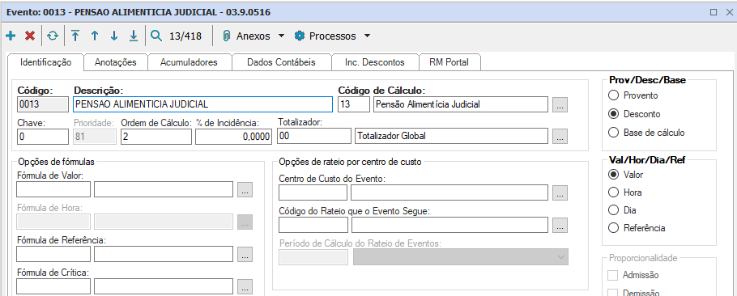Select the Desconto radio button
The width and height of the screenshot is (737, 296).
coord(613,114)
